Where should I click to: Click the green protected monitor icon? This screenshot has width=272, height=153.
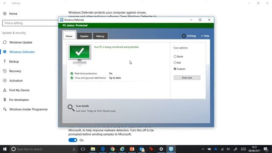click(79, 54)
